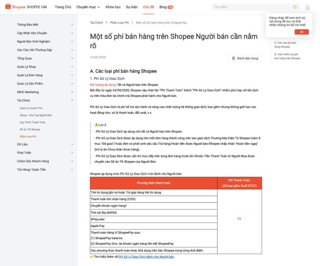Expand Quản Lý Shop section

click(45, 67)
